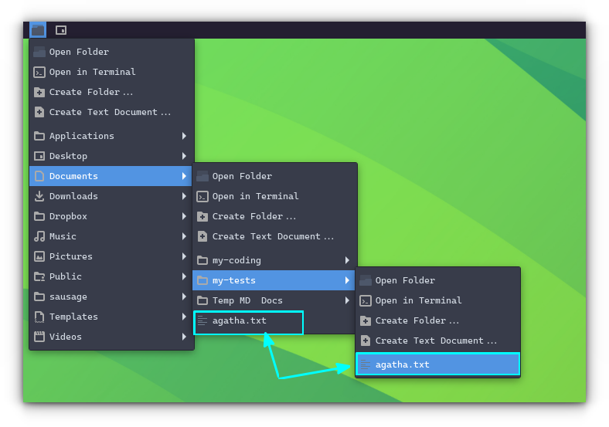Click the terminal icon in the my-tests submenu

click(x=366, y=300)
